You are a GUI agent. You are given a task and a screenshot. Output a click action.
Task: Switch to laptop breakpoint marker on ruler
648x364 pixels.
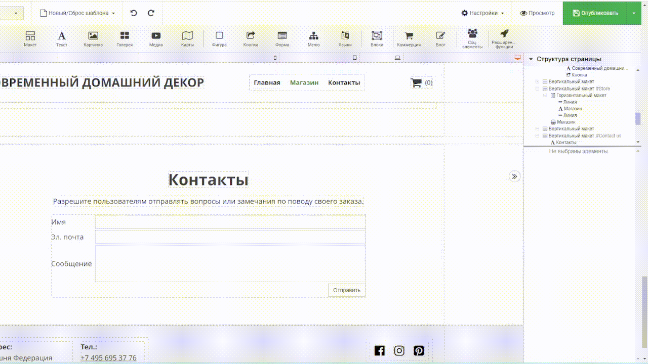pyautogui.click(x=398, y=58)
